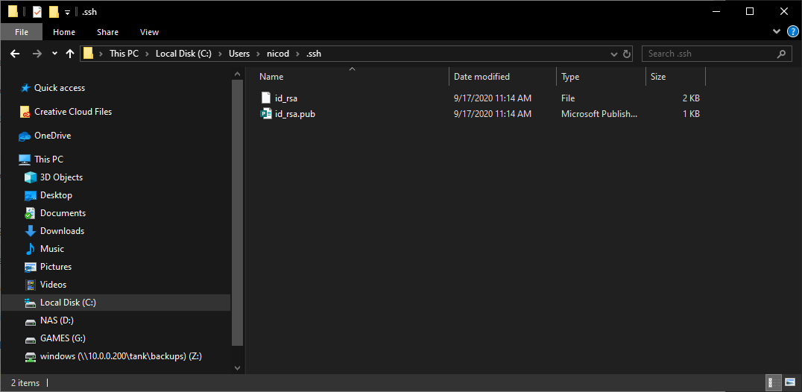The width and height of the screenshot is (802, 392).
Task: Select the id_rsa.pub Publisher file icon
Action: tap(265, 113)
